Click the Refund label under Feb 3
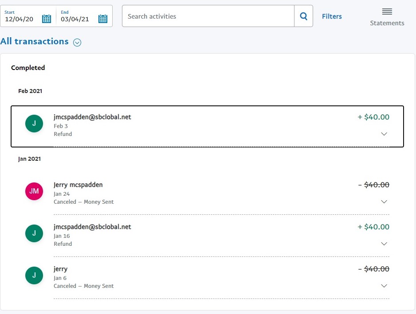The image size is (416, 314). 63,134
